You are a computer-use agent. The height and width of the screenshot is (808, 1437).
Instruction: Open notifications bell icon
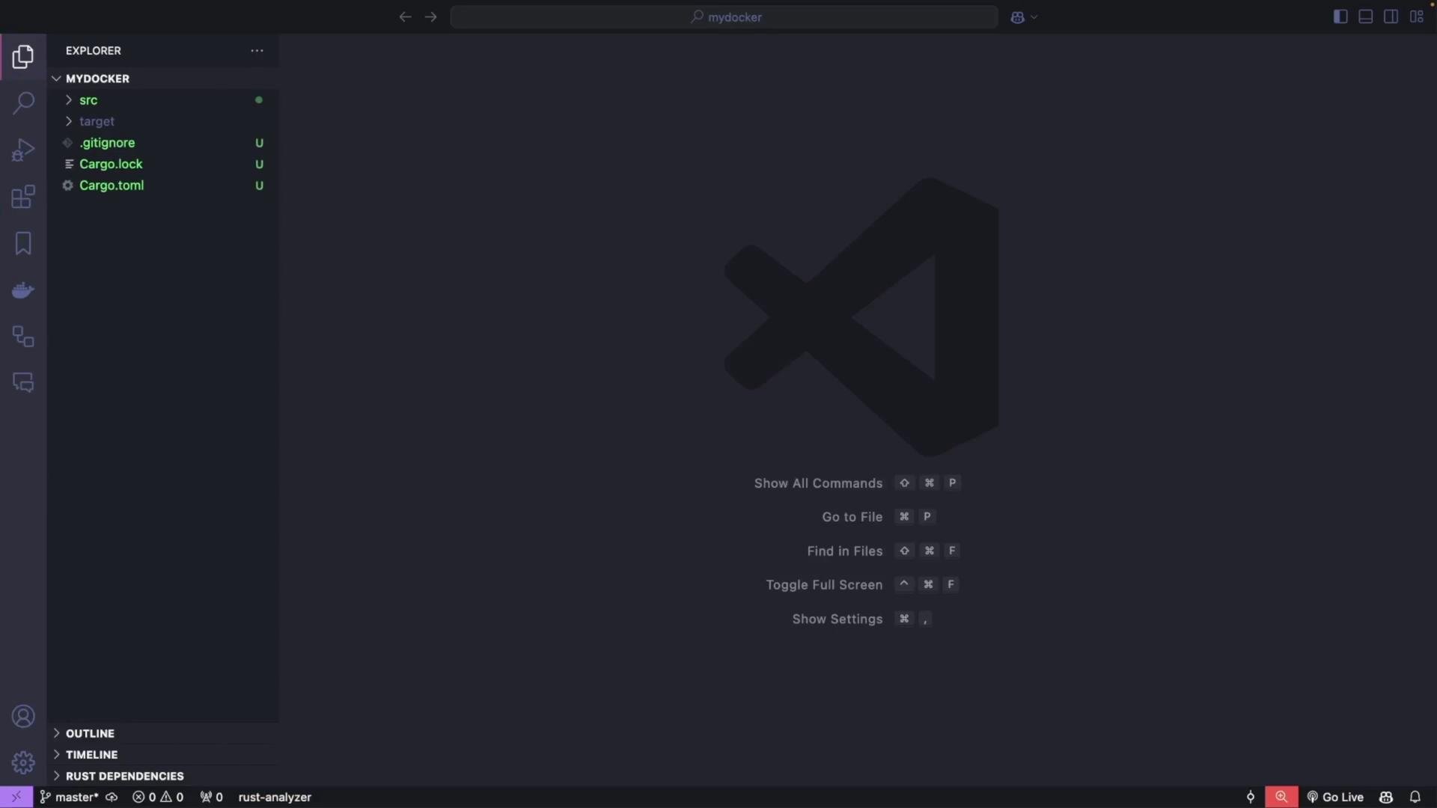pyautogui.click(x=1415, y=797)
